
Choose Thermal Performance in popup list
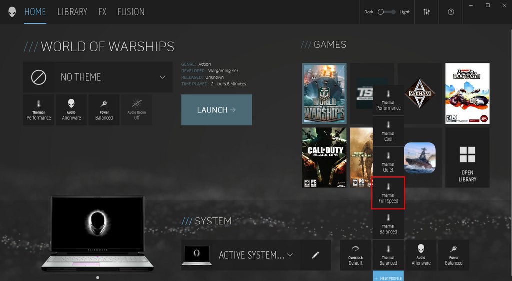[x=388, y=100]
